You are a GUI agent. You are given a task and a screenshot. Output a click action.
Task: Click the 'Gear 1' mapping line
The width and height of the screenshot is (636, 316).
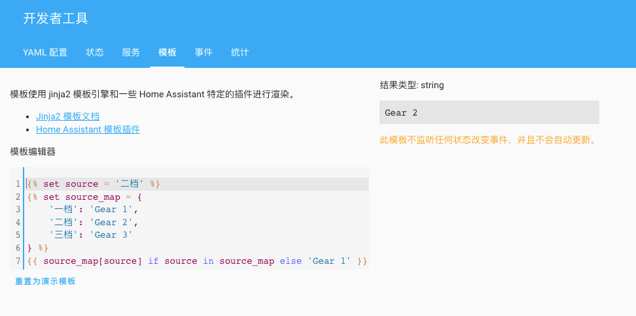pyautogui.click(x=94, y=210)
